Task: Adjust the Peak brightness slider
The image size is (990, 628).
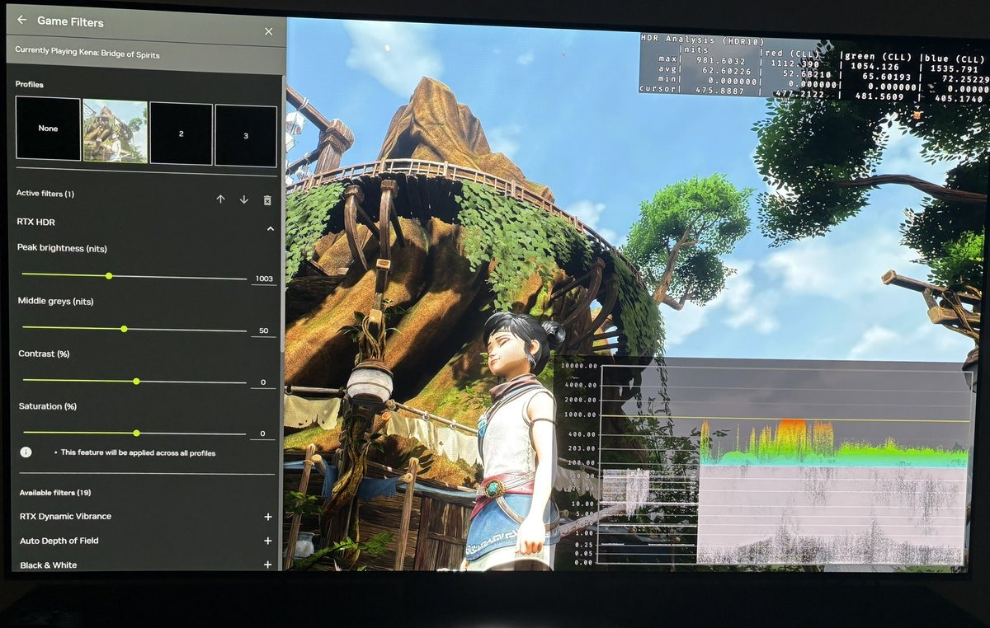Action: [108, 275]
